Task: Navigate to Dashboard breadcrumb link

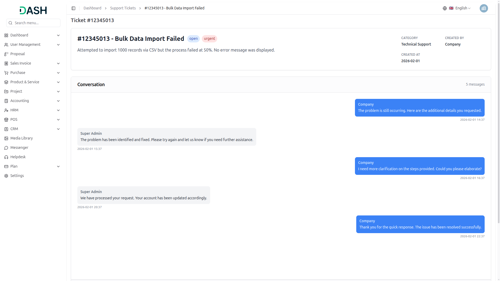Action: tap(92, 8)
